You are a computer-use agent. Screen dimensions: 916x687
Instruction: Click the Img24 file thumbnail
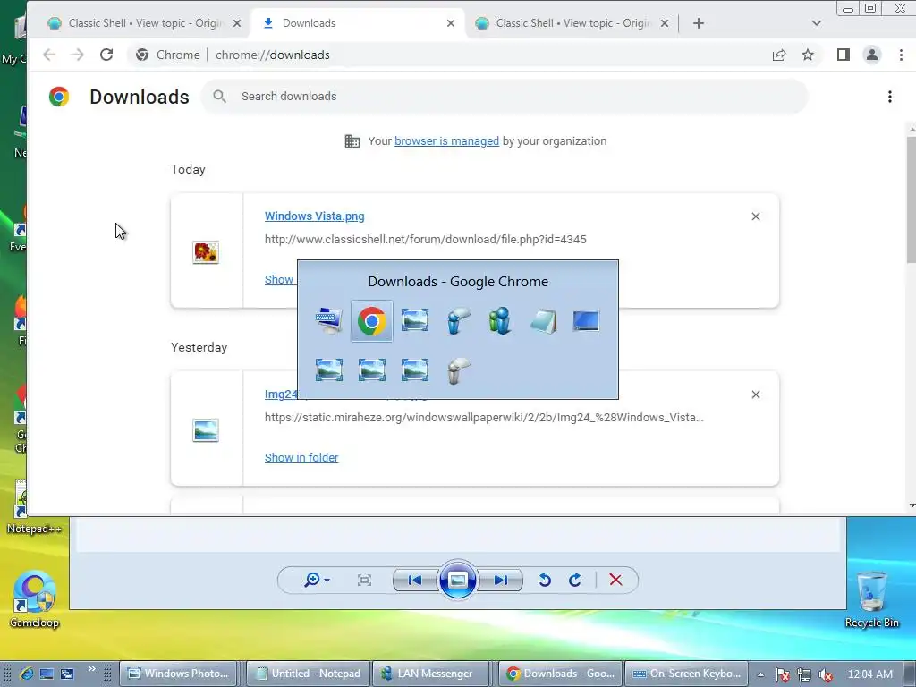pos(206,430)
